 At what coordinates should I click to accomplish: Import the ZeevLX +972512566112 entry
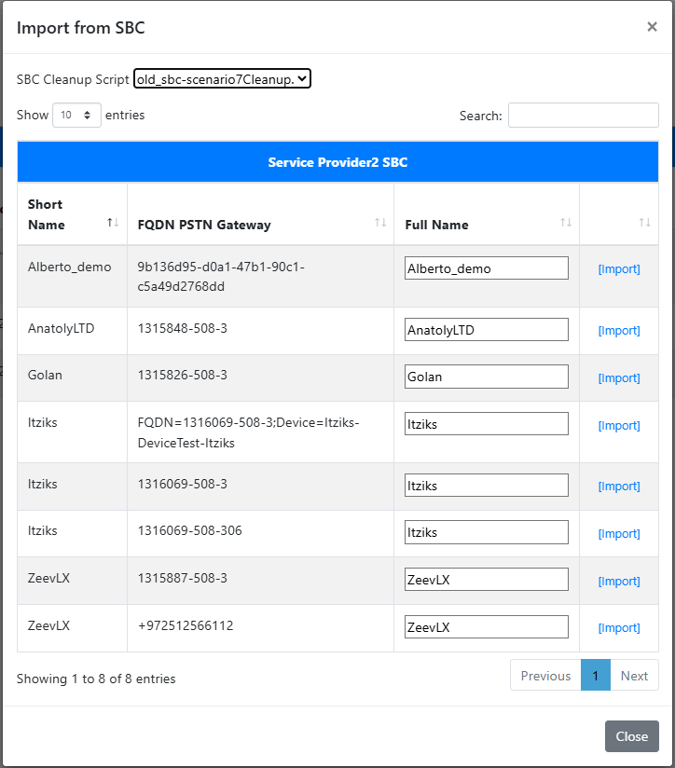(619, 628)
